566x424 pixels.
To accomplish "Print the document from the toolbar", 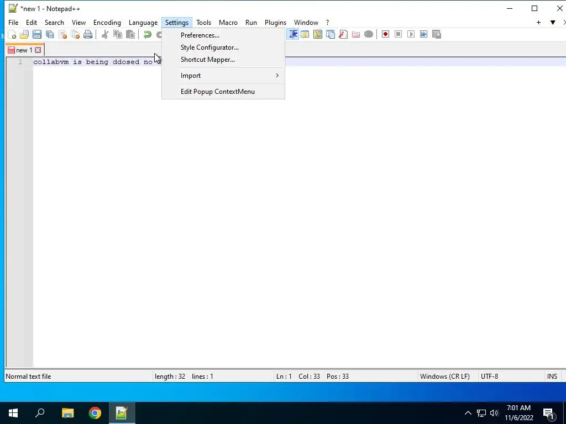I will (88, 34).
